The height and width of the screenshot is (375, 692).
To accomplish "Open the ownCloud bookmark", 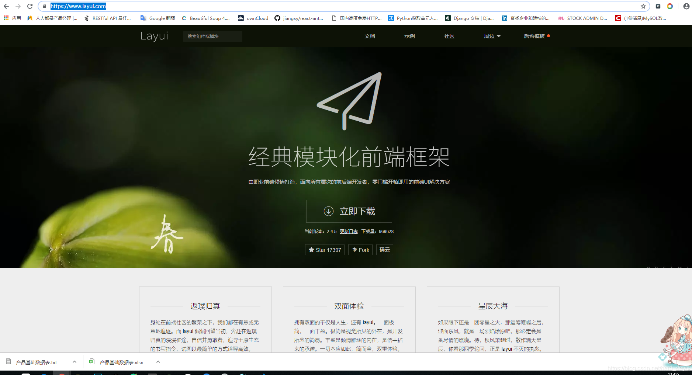I will click(x=253, y=18).
